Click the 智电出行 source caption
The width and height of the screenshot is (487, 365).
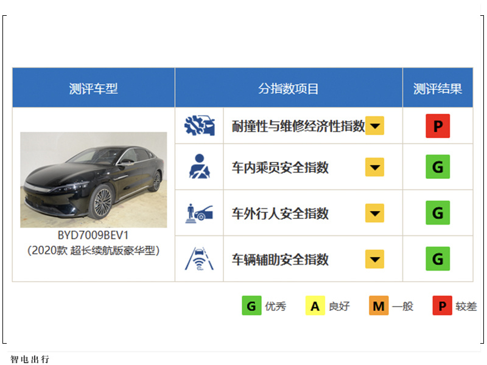pos(30,359)
